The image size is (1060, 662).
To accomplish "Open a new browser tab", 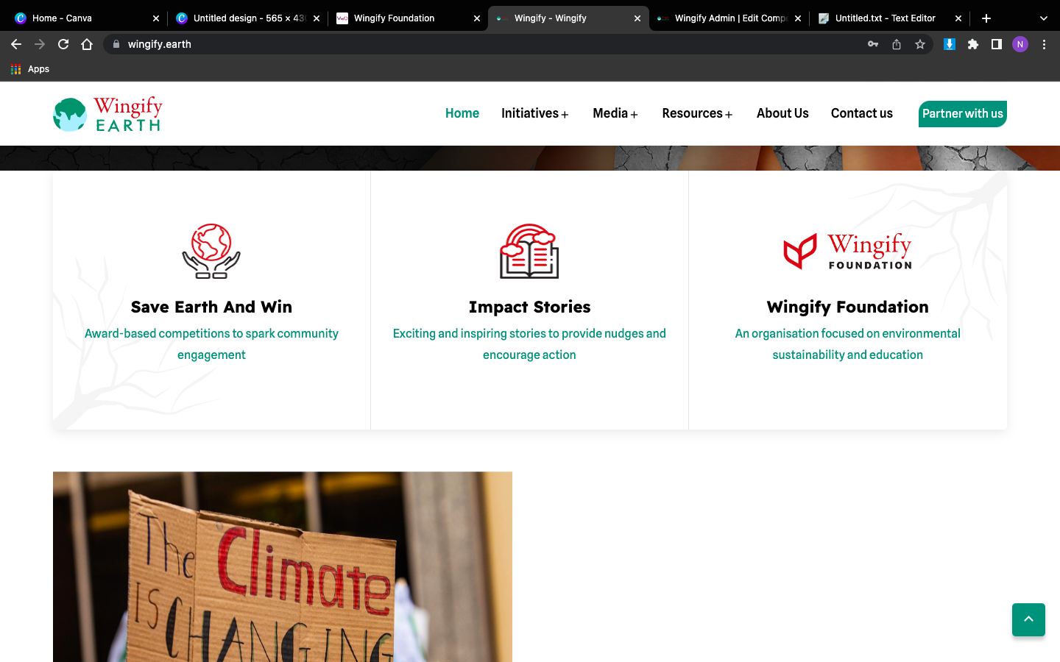I will [x=986, y=18].
